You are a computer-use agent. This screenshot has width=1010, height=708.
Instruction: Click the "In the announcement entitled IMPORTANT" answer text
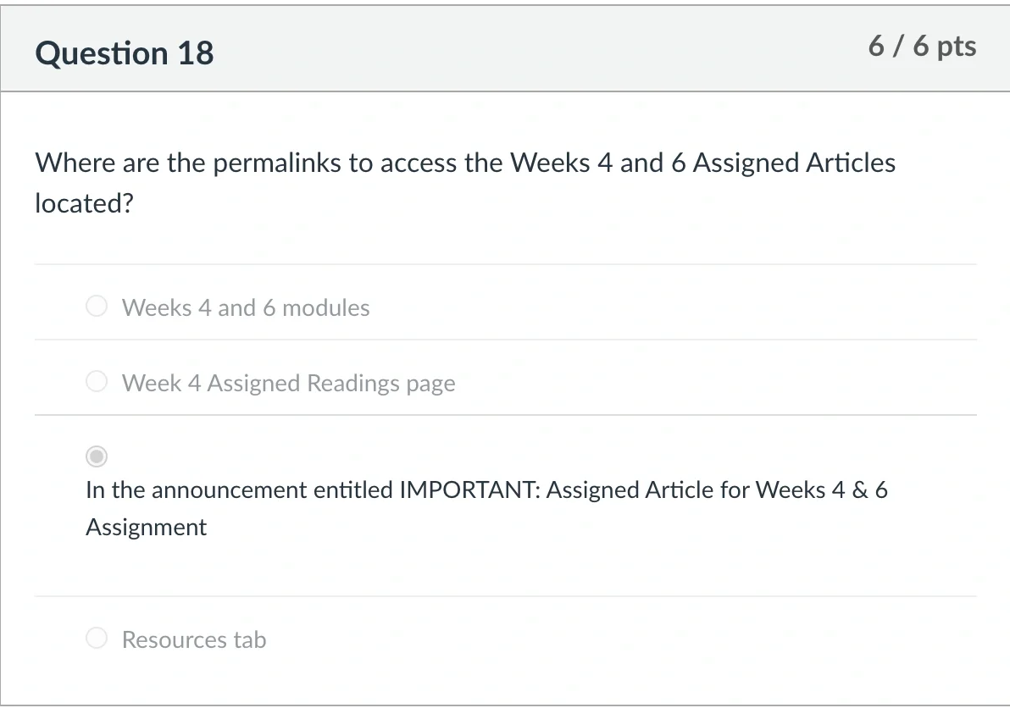(x=486, y=508)
